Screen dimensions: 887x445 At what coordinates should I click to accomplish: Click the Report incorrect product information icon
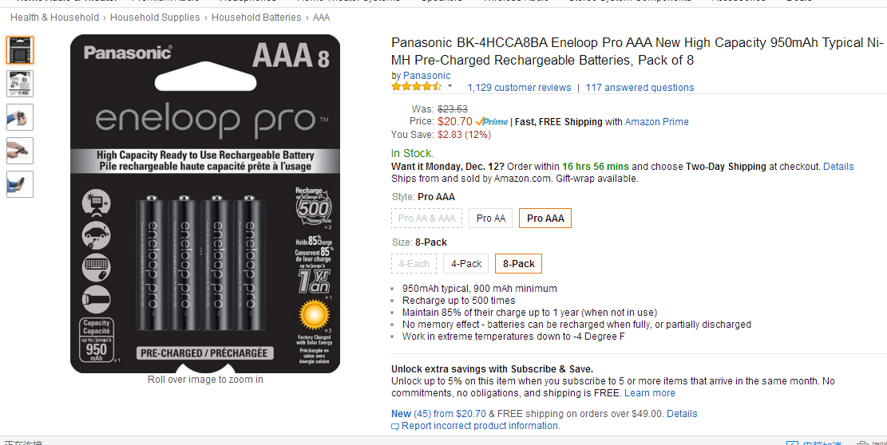tap(395, 427)
